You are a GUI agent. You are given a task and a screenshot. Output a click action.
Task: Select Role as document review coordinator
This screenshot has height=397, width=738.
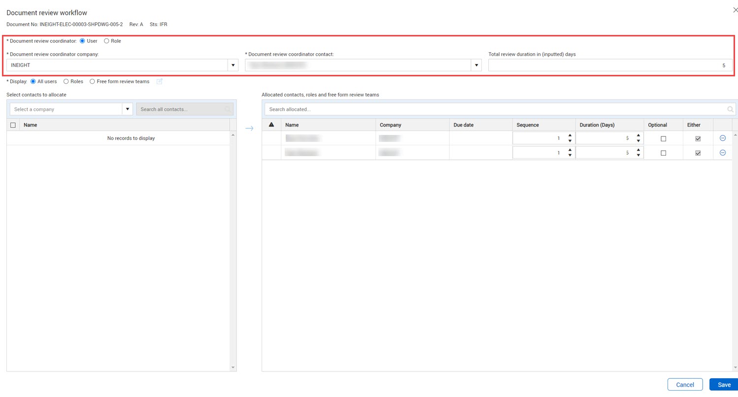106,41
